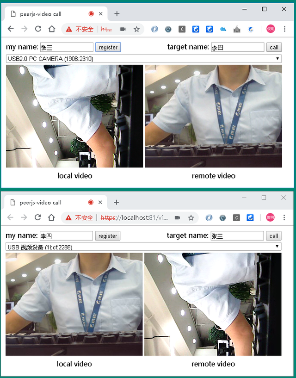Open the pink profile avatar in the top window
The width and height of the screenshot is (296, 378).
point(271,29)
